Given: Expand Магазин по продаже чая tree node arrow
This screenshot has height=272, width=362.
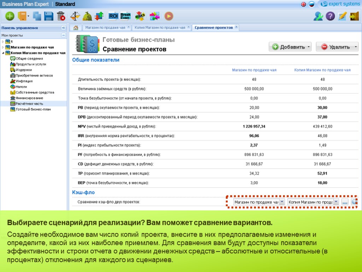Looking at the screenshot, I should click(3, 47).
